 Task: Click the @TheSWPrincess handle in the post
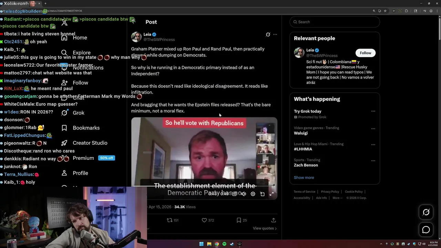pyautogui.click(x=159, y=40)
